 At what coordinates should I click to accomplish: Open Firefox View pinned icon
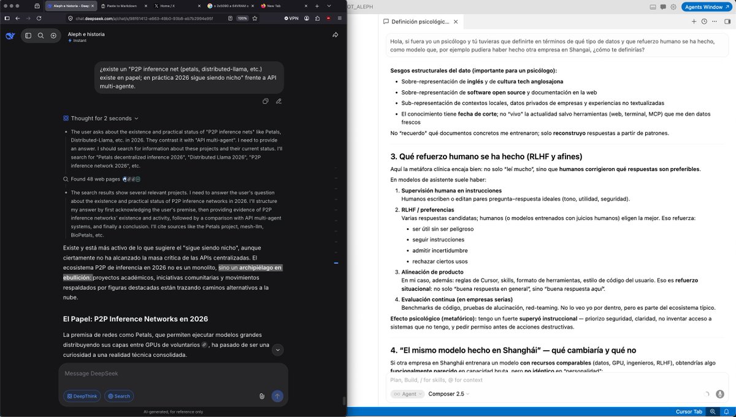click(37, 6)
